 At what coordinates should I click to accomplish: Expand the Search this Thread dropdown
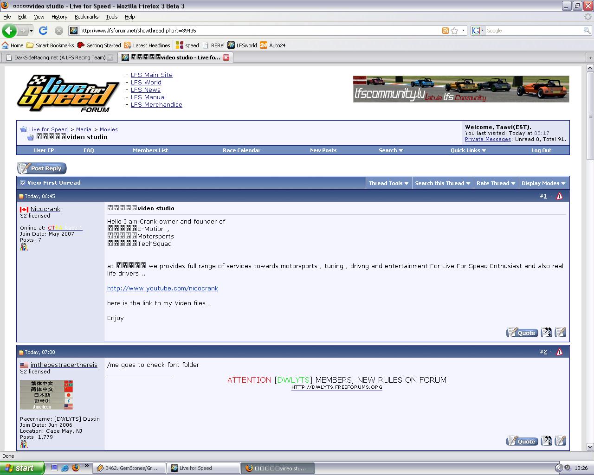[443, 183]
